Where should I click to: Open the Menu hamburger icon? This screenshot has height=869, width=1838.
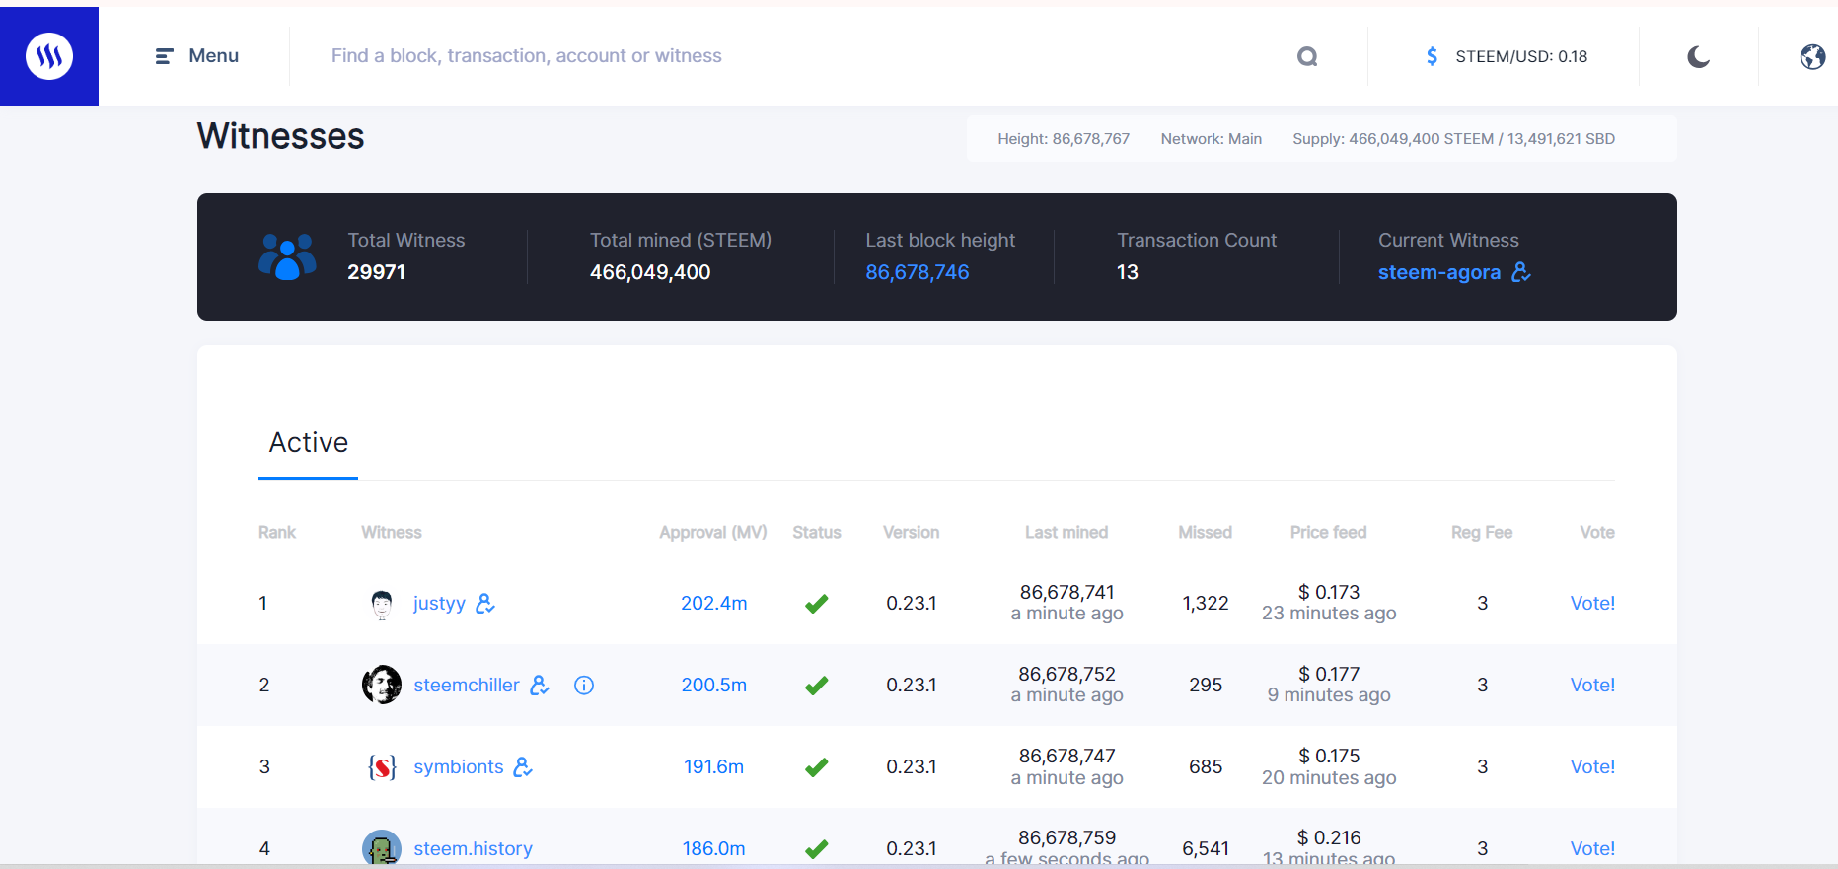pyautogui.click(x=165, y=56)
